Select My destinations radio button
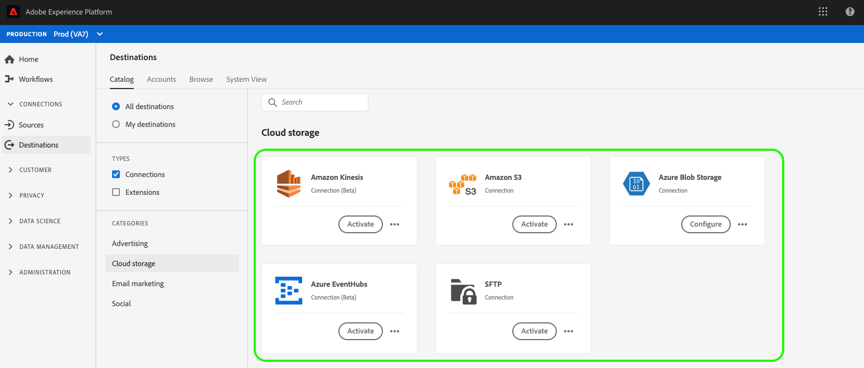 (116, 124)
